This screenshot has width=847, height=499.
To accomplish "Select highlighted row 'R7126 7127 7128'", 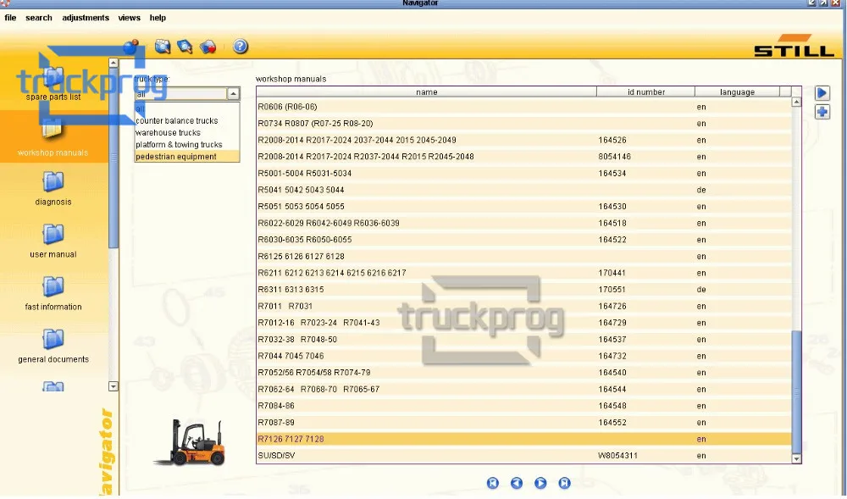I will 524,439.
